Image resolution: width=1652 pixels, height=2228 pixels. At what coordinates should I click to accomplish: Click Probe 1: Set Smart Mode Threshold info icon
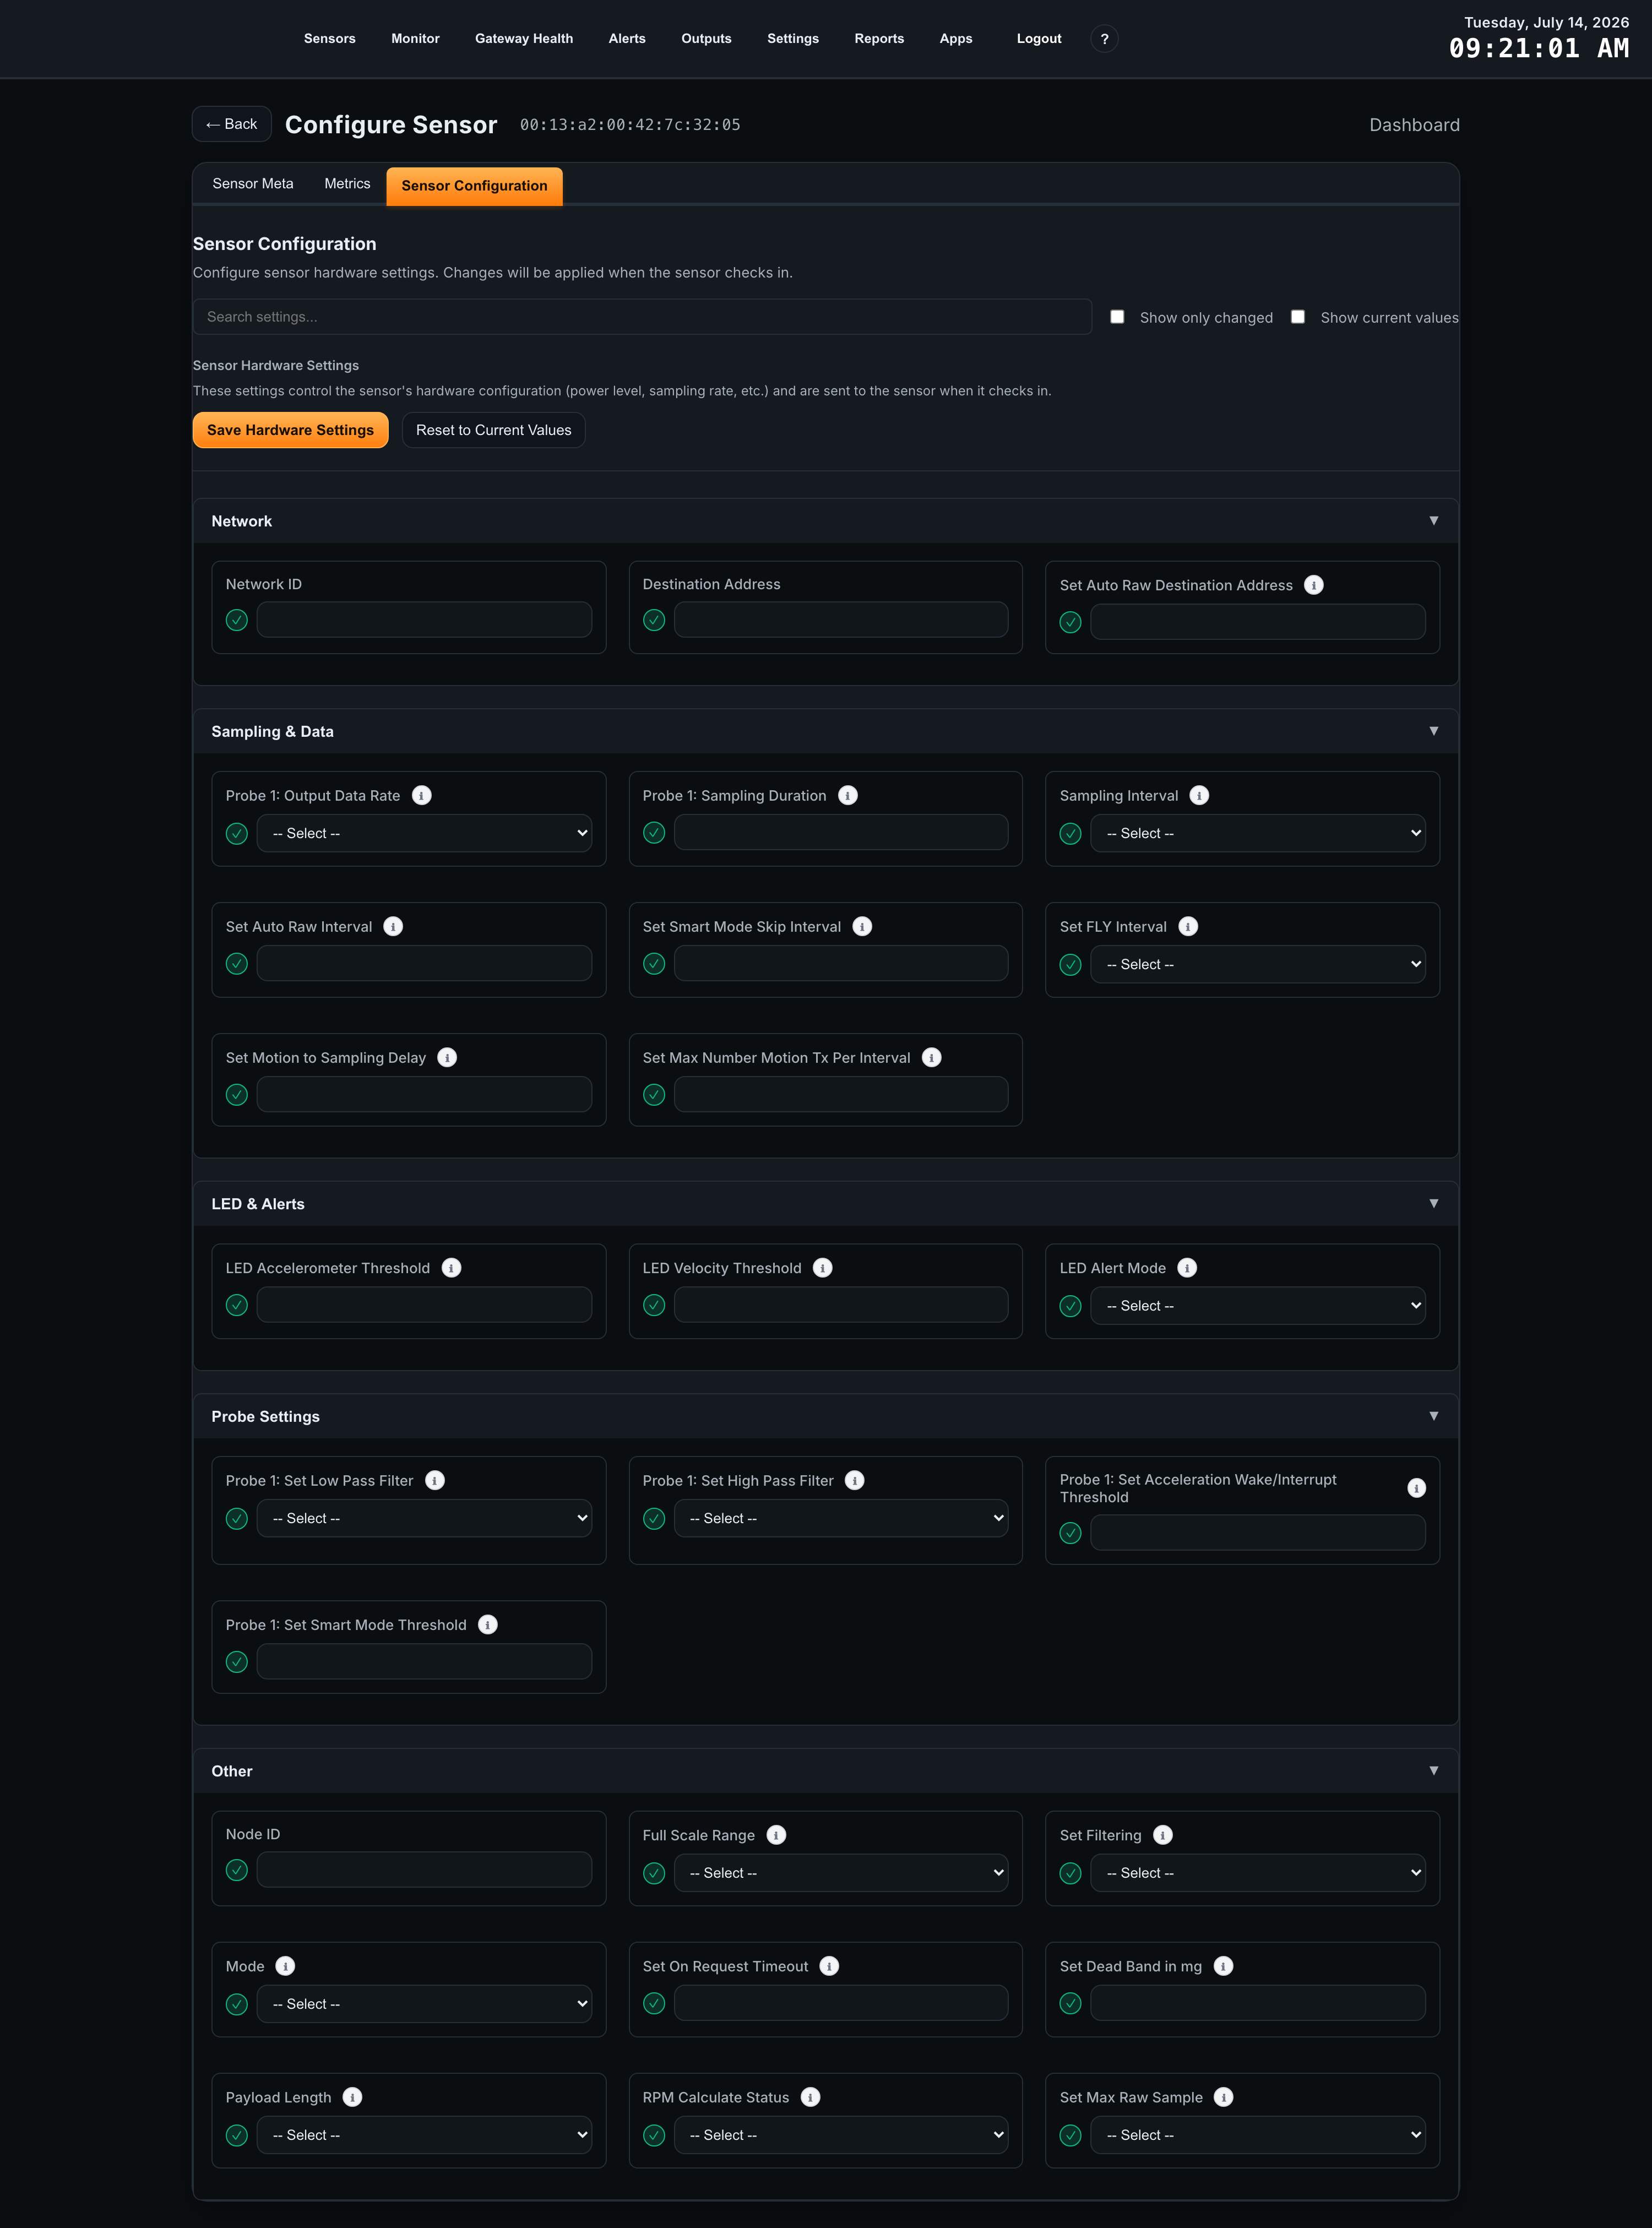click(488, 1625)
